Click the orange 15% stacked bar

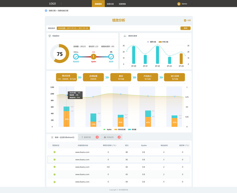click(93, 124)
